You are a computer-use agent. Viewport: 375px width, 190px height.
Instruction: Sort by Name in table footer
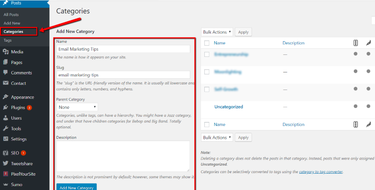[x=220, y=124]
